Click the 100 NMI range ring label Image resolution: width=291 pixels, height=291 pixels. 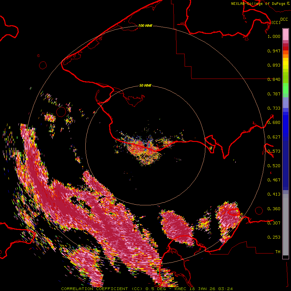tap(145, 26)
